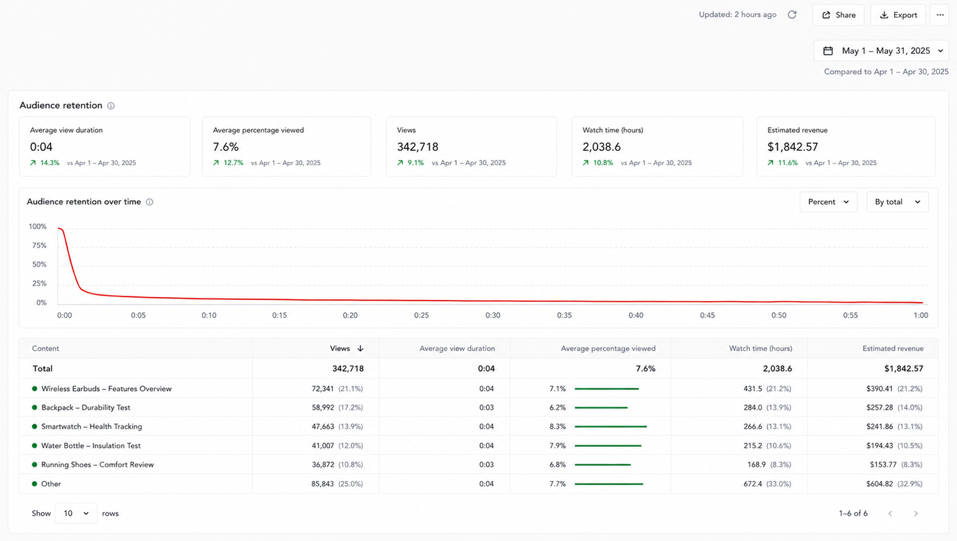This screenshot has width=957, height=541.
Task: Select the Watch time (hours) metric card
Action: coord(657,146)
